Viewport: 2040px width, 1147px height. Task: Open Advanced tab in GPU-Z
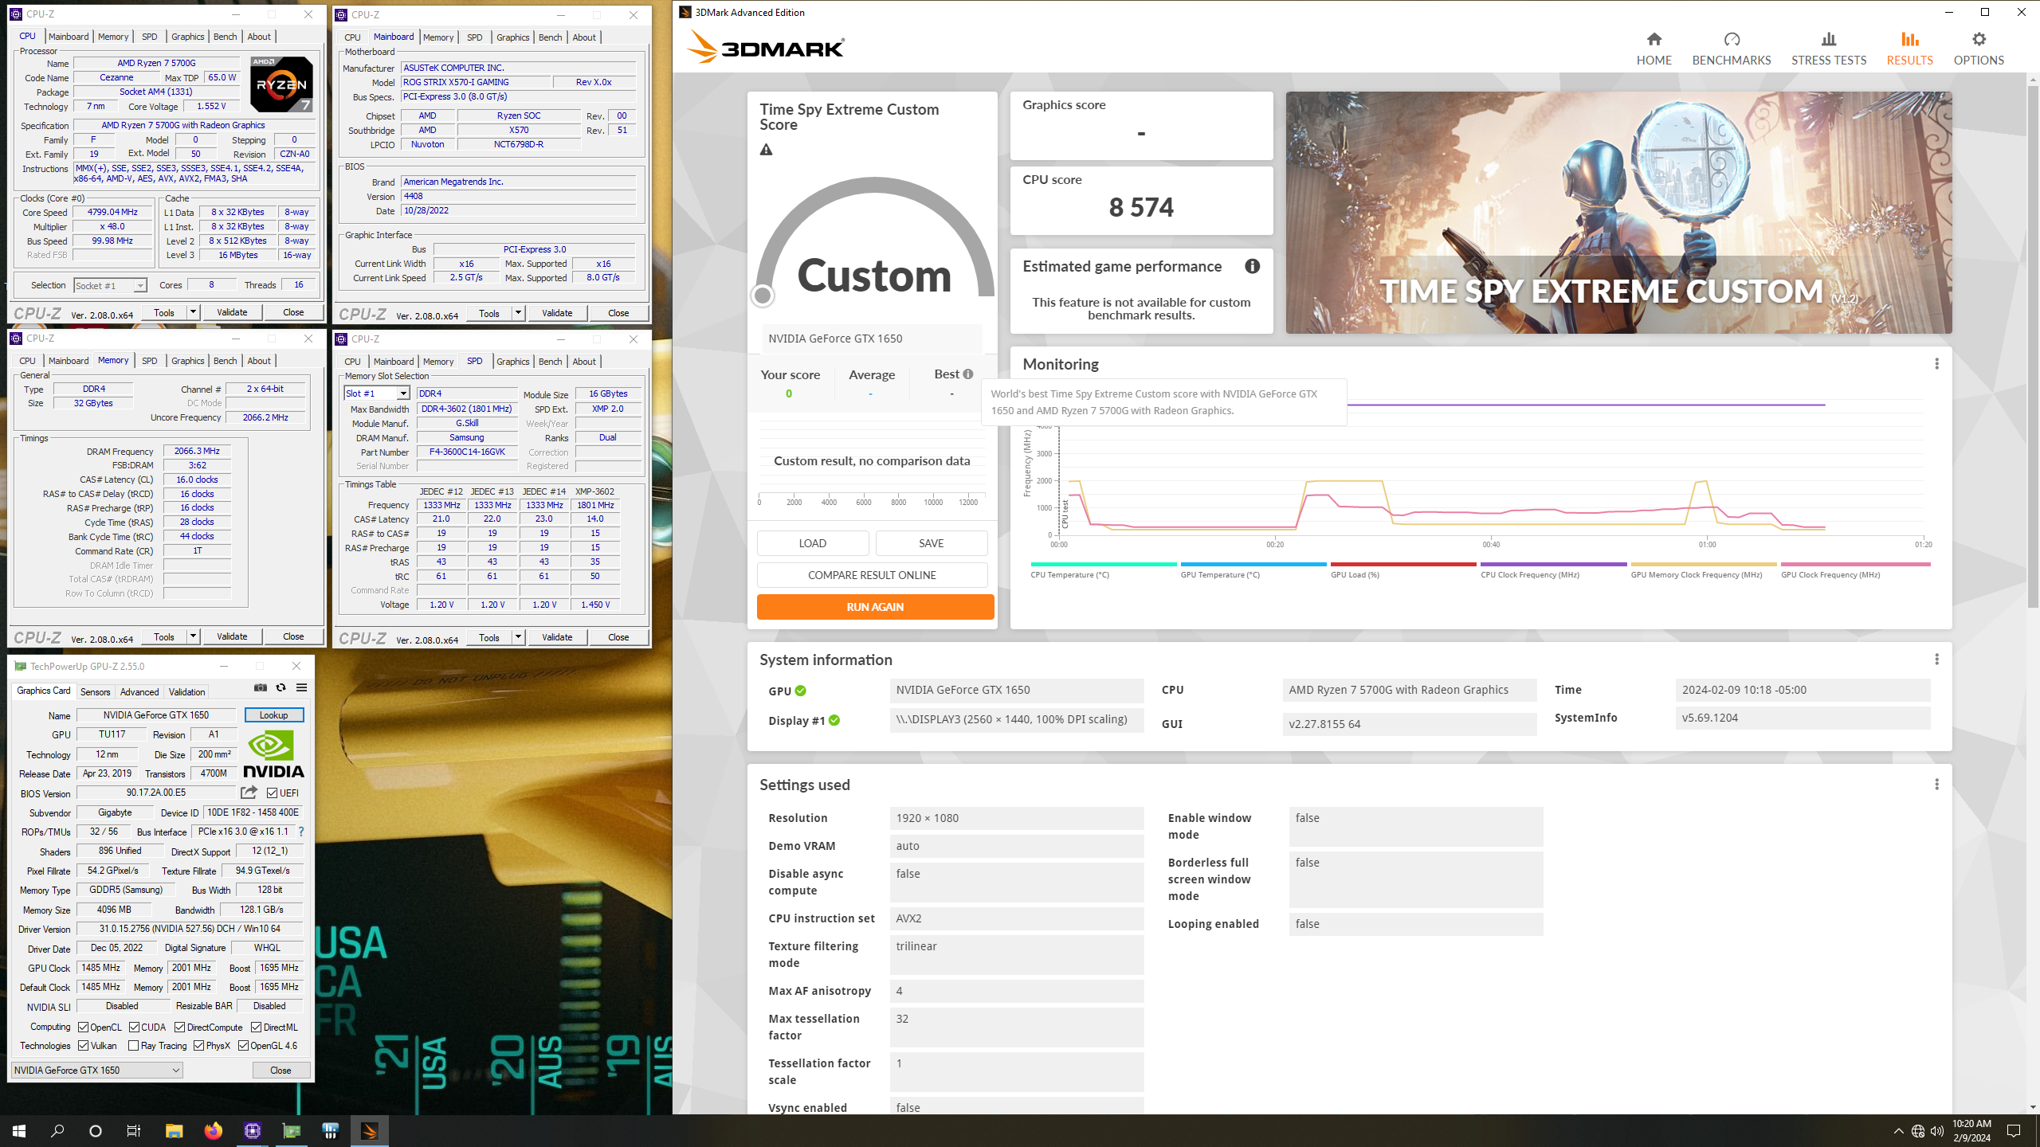(139, 691)
